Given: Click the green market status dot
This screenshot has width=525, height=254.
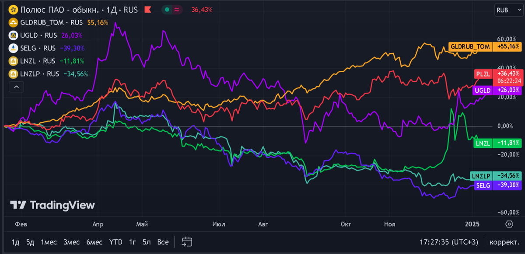Looking at the screenshot, I should point(167,10).
